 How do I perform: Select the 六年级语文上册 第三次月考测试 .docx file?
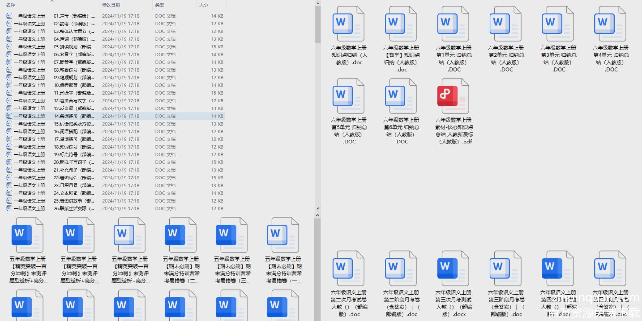point(453,269)
